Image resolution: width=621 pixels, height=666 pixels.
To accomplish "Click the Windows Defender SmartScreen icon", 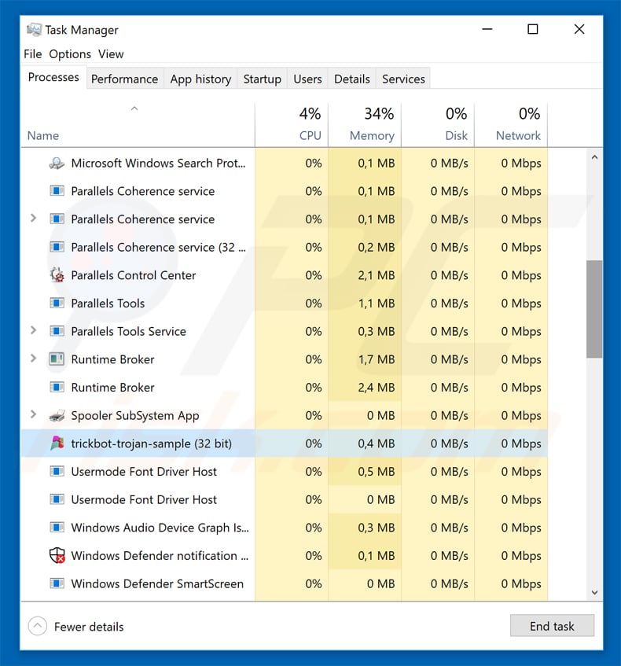I will pyautogui.click(x=57, y=583).
